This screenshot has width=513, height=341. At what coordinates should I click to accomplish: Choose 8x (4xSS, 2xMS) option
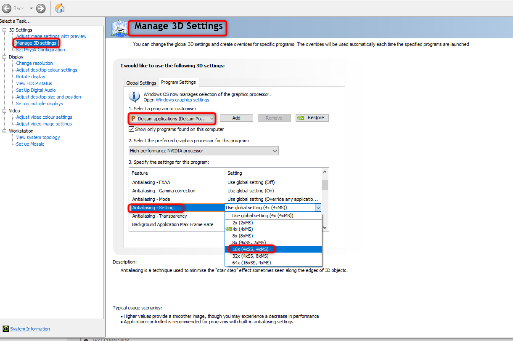coord(273,242)
